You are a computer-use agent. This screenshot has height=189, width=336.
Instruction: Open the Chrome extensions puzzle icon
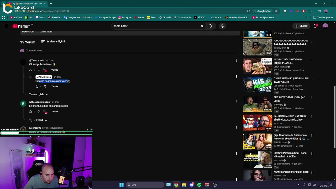coord(310,11)
